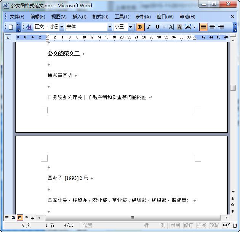The width and height of the screenshot is (240, 232).
Task: Click Previous Page double arrow button
Action: [x=233, y=198]
